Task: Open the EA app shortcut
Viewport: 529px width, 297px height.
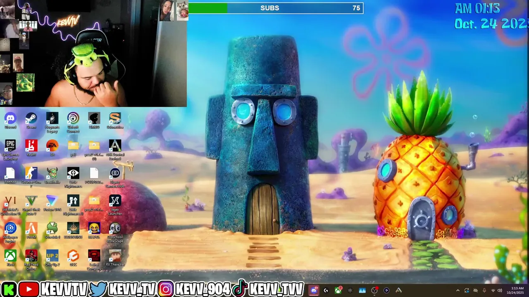Action: (52, 148)
